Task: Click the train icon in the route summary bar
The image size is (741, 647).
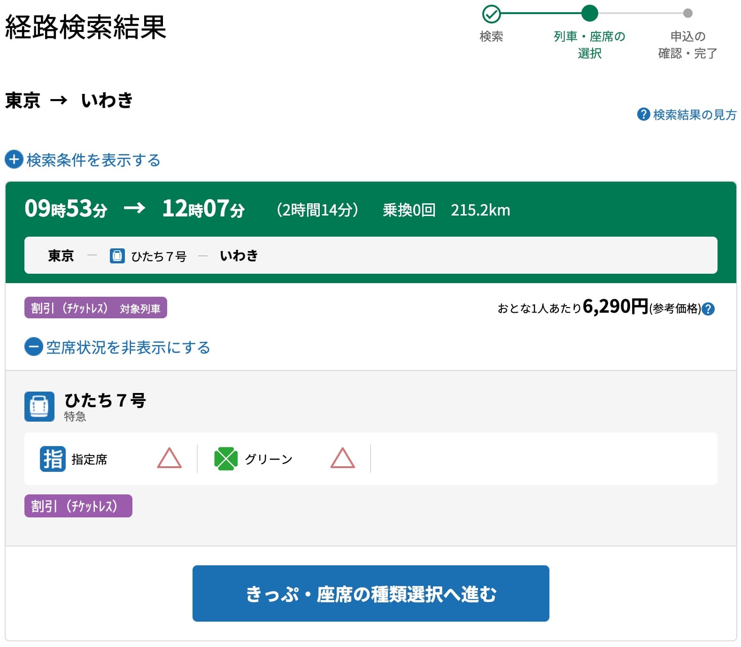Action: click(117, 256)
